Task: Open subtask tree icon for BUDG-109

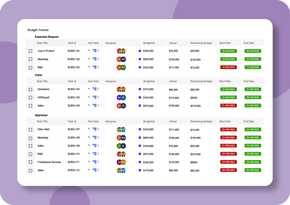Action: pyautogui.click(x=95, y=146)
